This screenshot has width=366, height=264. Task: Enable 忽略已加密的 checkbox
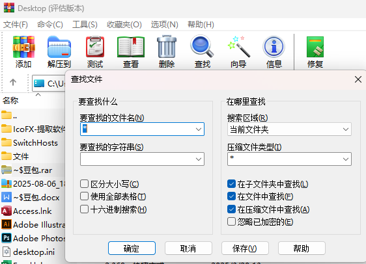[231, 222]
